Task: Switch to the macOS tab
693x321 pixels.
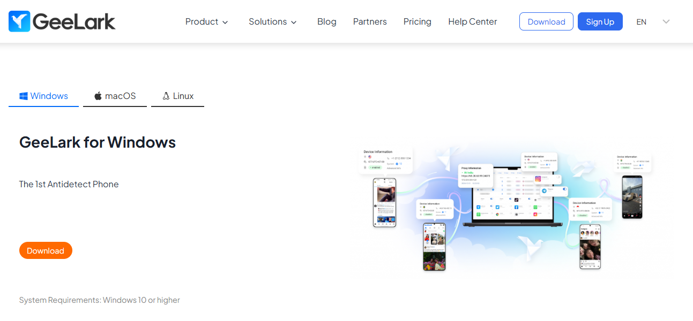Action: click(x=115, y=96)
